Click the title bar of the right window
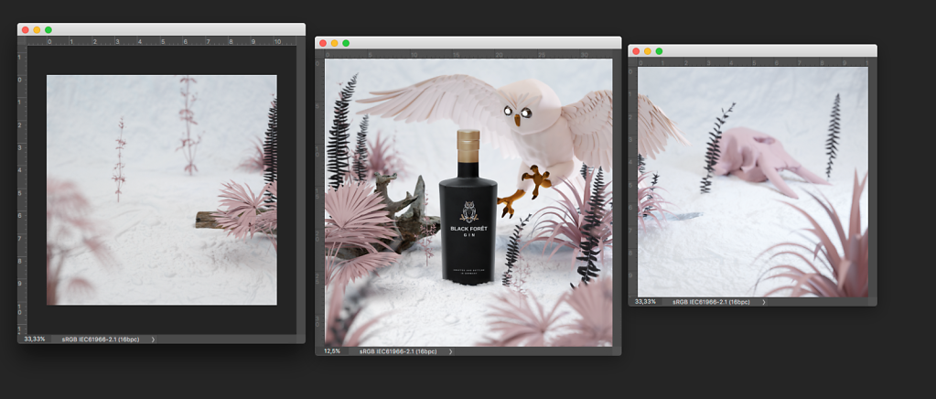The image size is (936, 399). click(753, 50)
